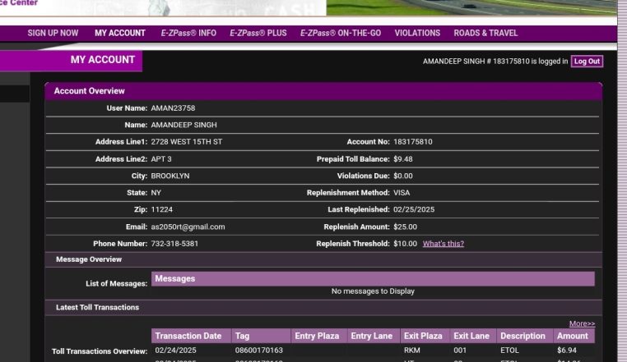Screen dimensions: 627x362
Task: Click the More>> transactions link
Action: pos(582,323)
